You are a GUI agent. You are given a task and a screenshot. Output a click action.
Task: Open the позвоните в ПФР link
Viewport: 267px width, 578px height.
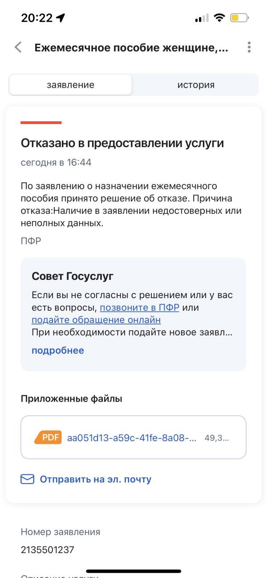tap(140, 308)
